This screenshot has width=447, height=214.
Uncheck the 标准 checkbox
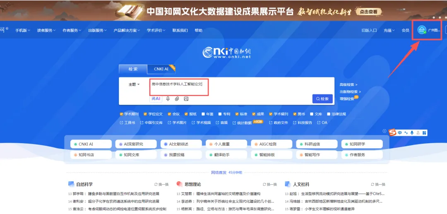click(237, 114)
